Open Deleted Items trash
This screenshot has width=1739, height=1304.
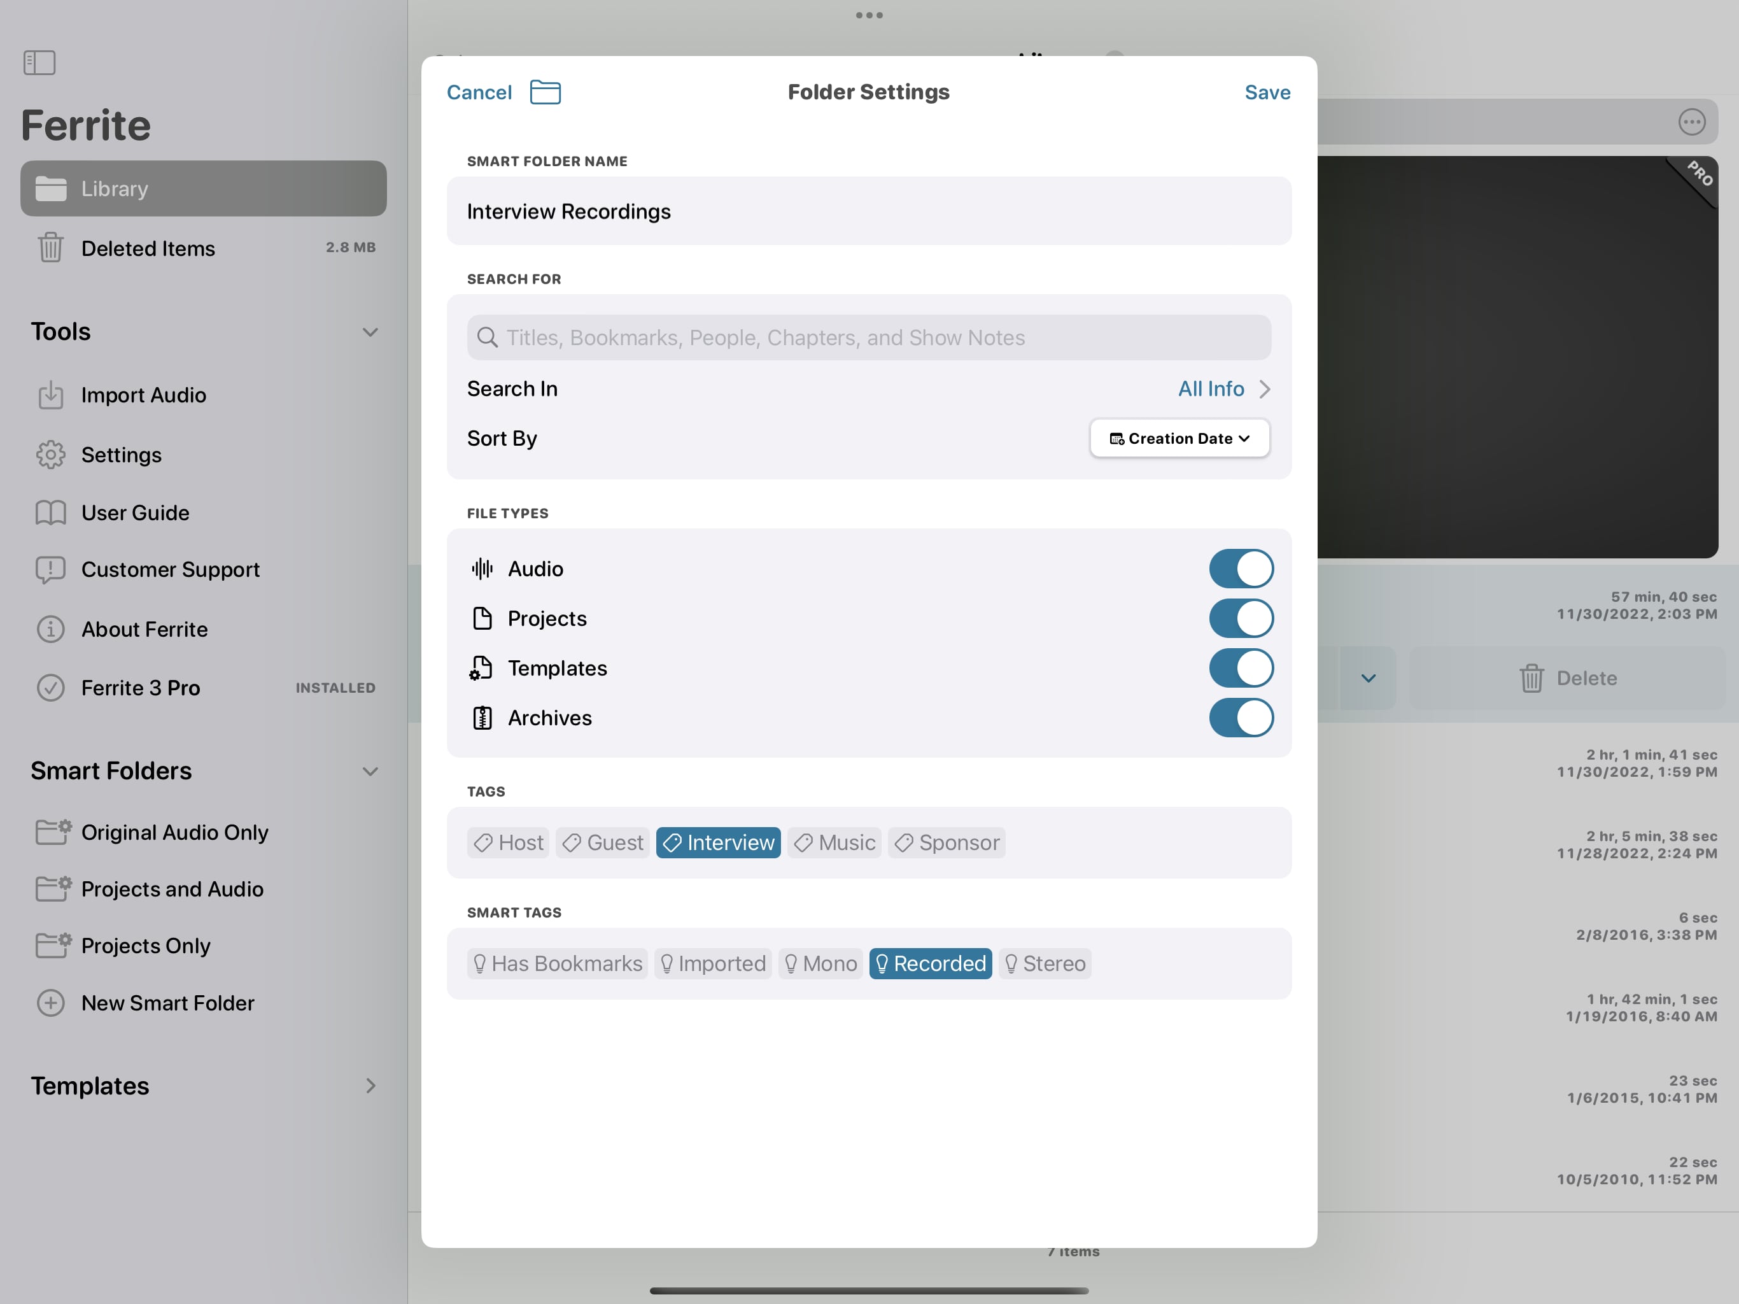pyautogui.click(x=148, y=248)
